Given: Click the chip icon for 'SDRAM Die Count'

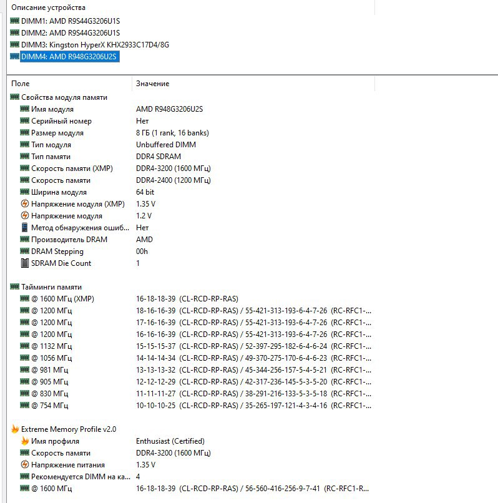Looking at the screenshot, I should point(25,263).
